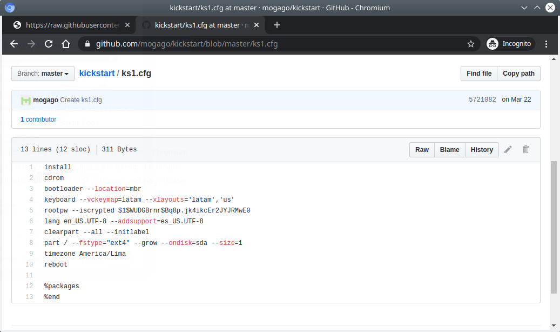Close the raw.githubusercontent tab
The image size is (560, 332).
click(127, 25)
